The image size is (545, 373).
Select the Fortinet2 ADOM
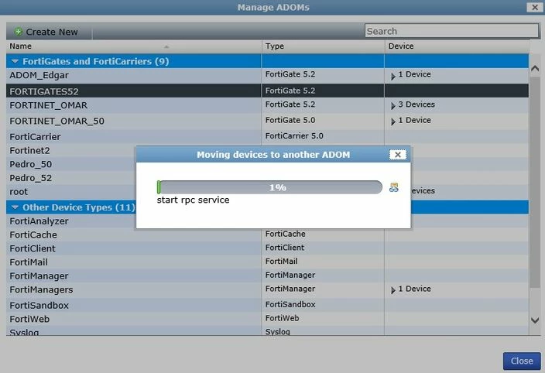(29, 150)
